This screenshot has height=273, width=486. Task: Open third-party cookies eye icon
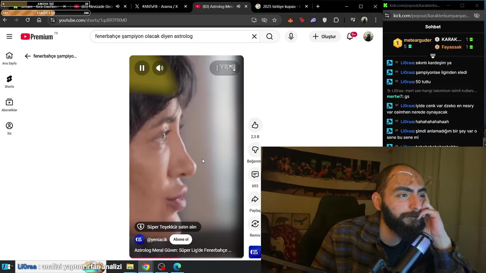point(264,20)
